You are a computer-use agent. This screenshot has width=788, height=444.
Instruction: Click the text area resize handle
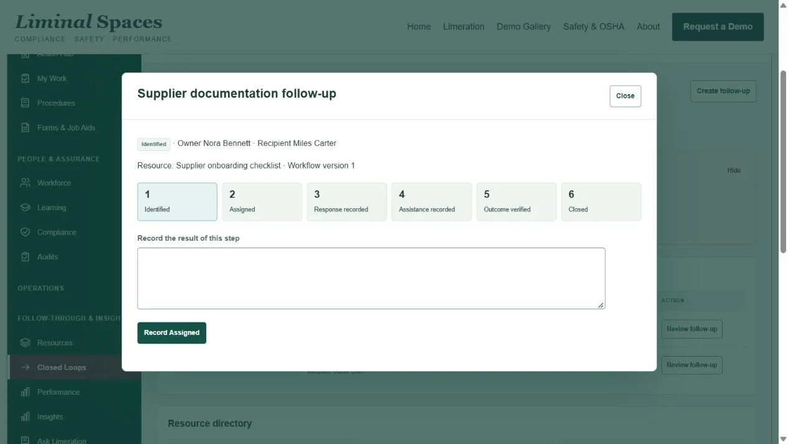[x=601, y=305]
